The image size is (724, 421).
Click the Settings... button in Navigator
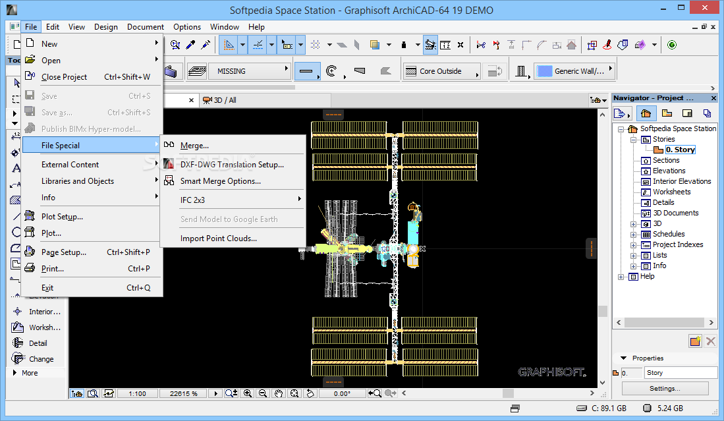tap(665, 388)
